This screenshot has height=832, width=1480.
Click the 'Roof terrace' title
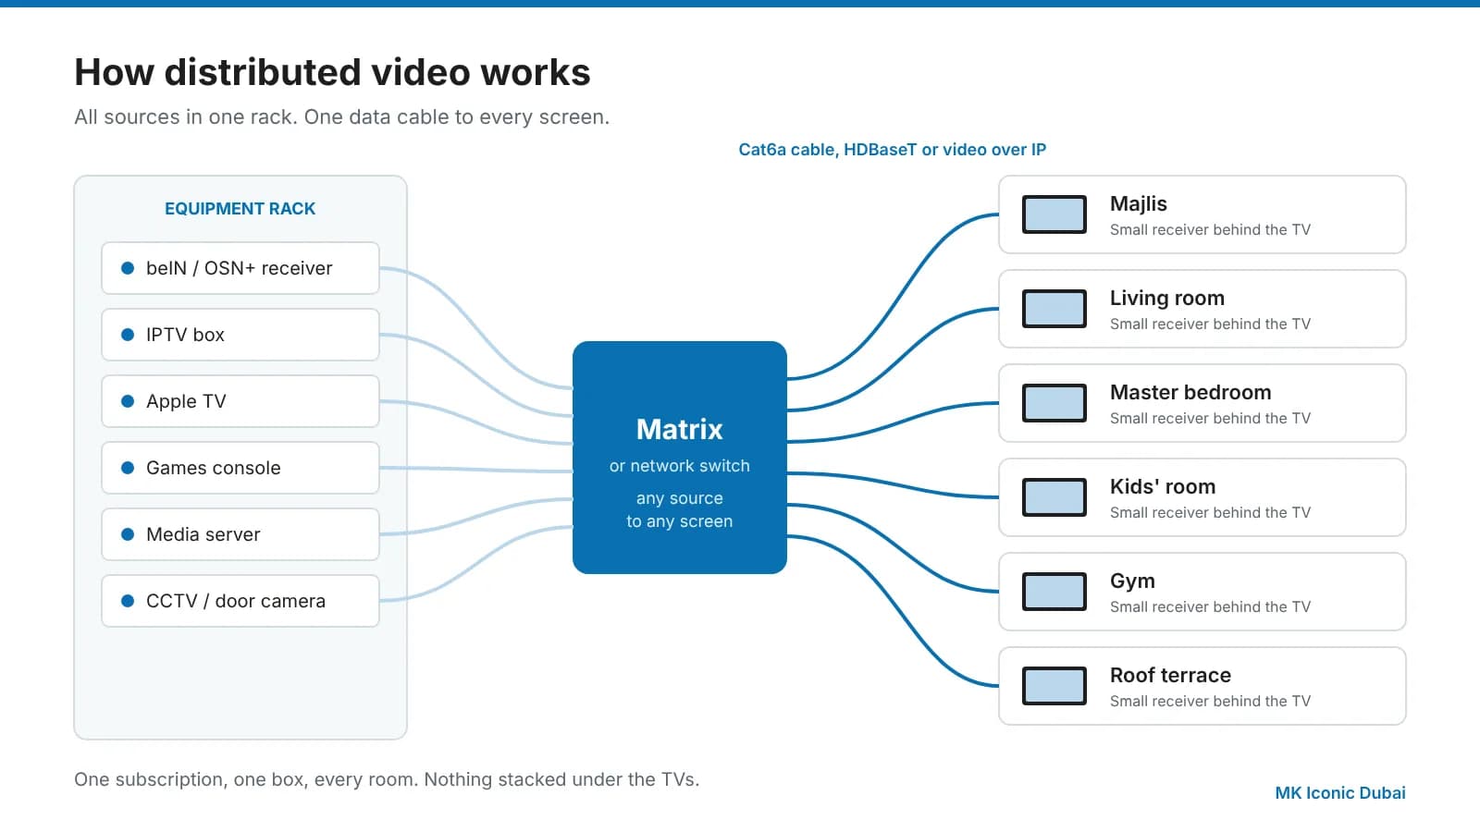point(1170,676)
